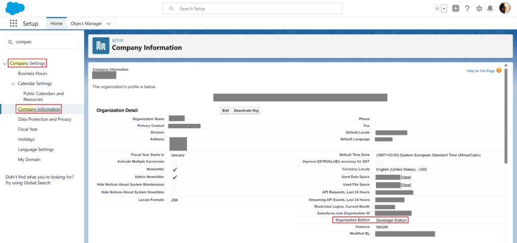
Task: Click the Company Information building icon
Action: (x=101, y=45)
